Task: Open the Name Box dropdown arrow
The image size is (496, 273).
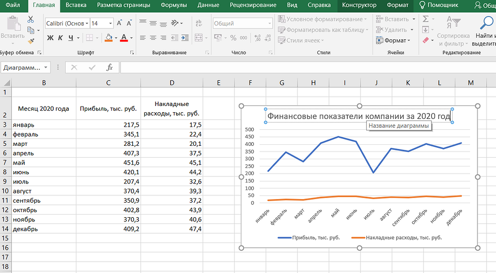Action: coord(47,68)
